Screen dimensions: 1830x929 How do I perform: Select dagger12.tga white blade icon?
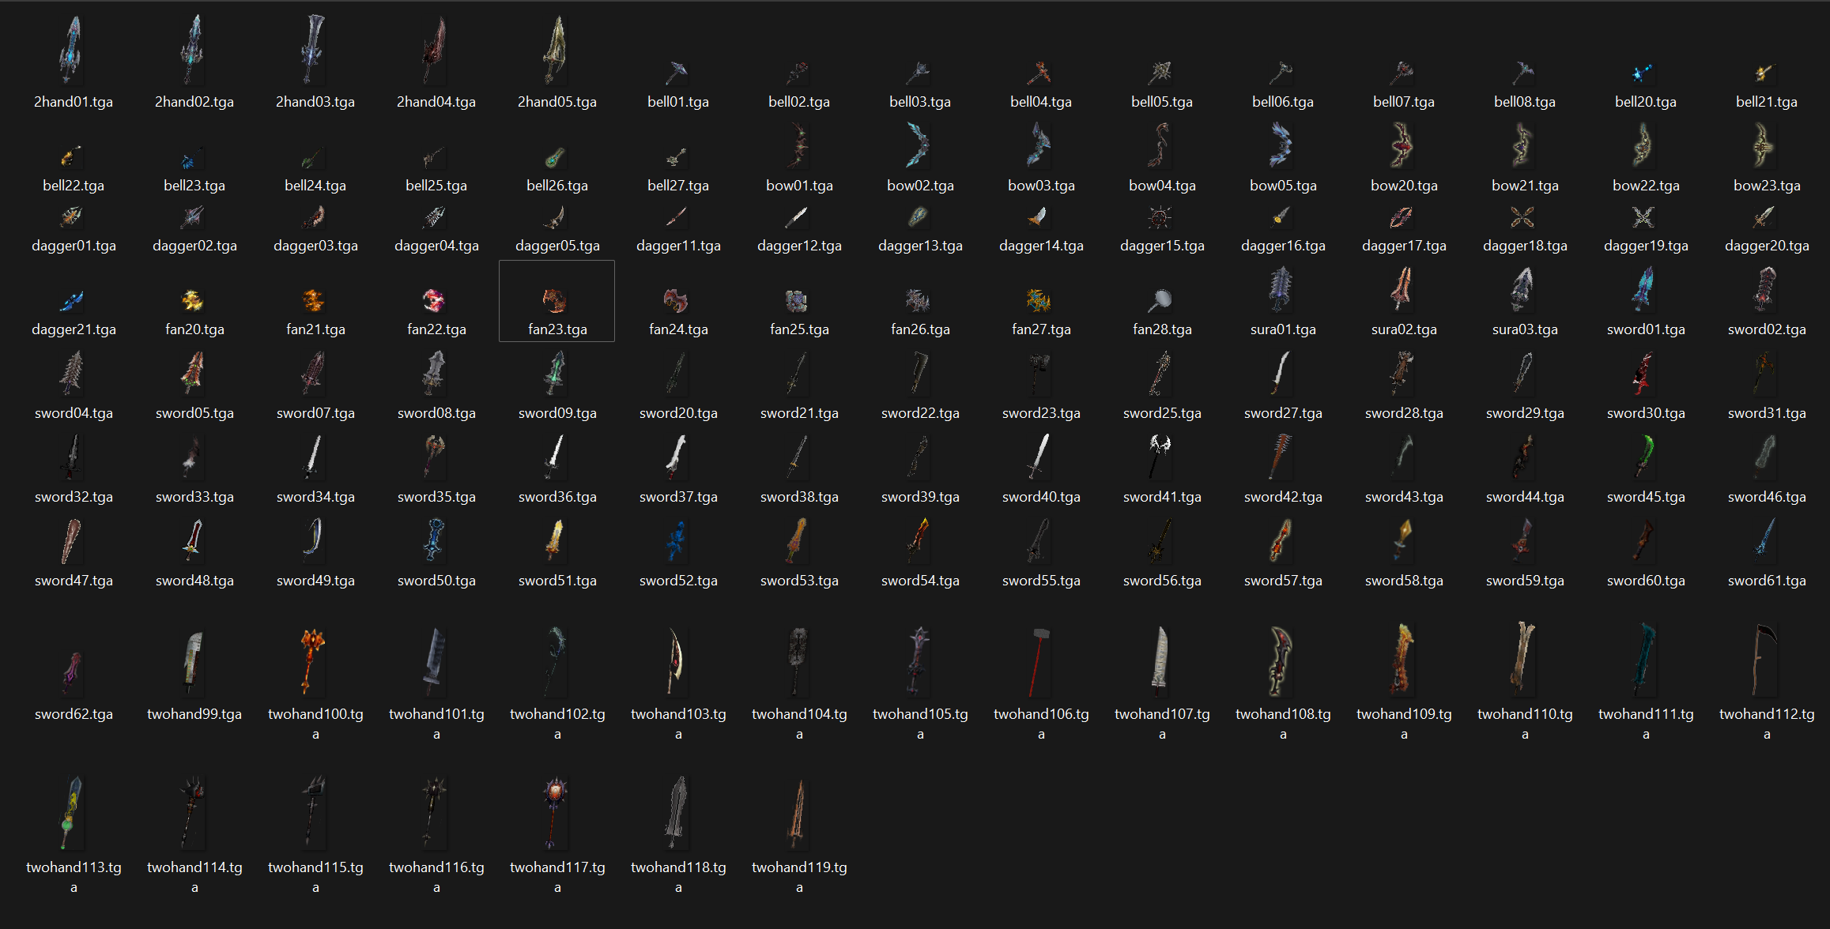coord(798,216)
